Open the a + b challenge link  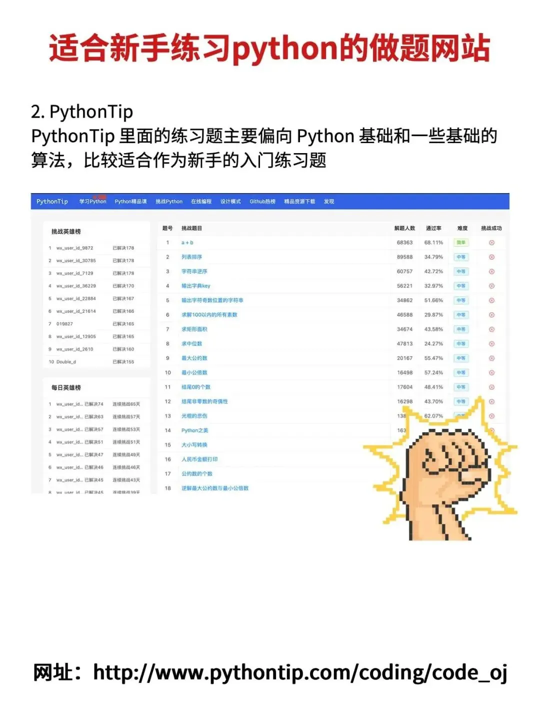187,243
